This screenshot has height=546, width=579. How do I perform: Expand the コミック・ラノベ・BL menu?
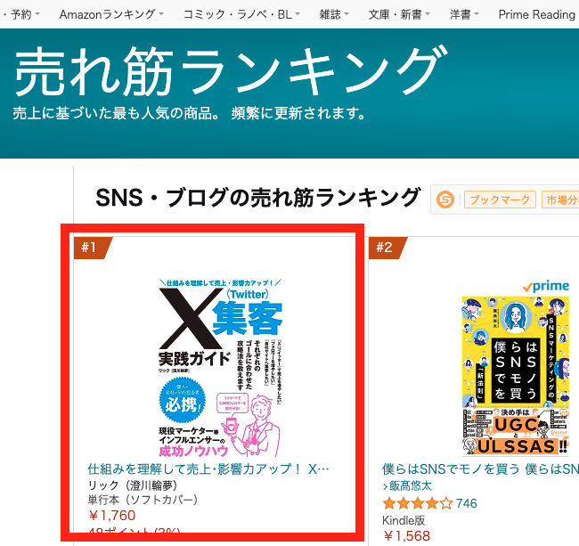[x=241, y=14]
